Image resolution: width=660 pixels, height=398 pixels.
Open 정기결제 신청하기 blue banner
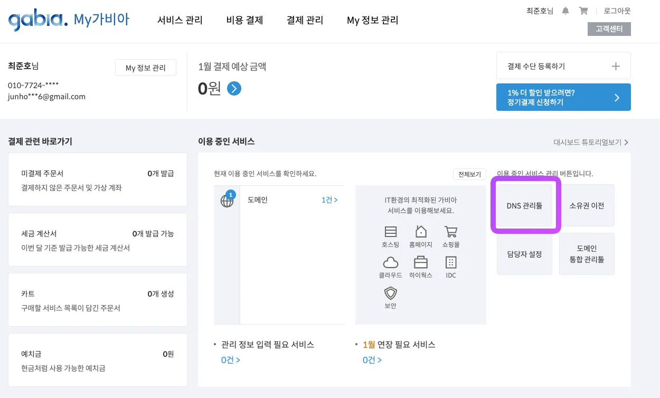pos(563,97)
